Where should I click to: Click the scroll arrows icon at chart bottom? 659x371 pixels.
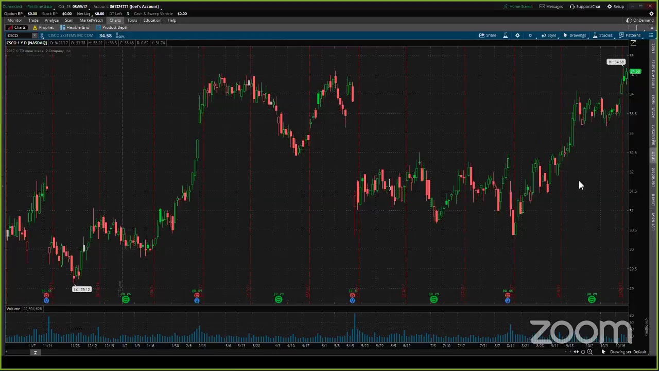(x=576, y=352)
